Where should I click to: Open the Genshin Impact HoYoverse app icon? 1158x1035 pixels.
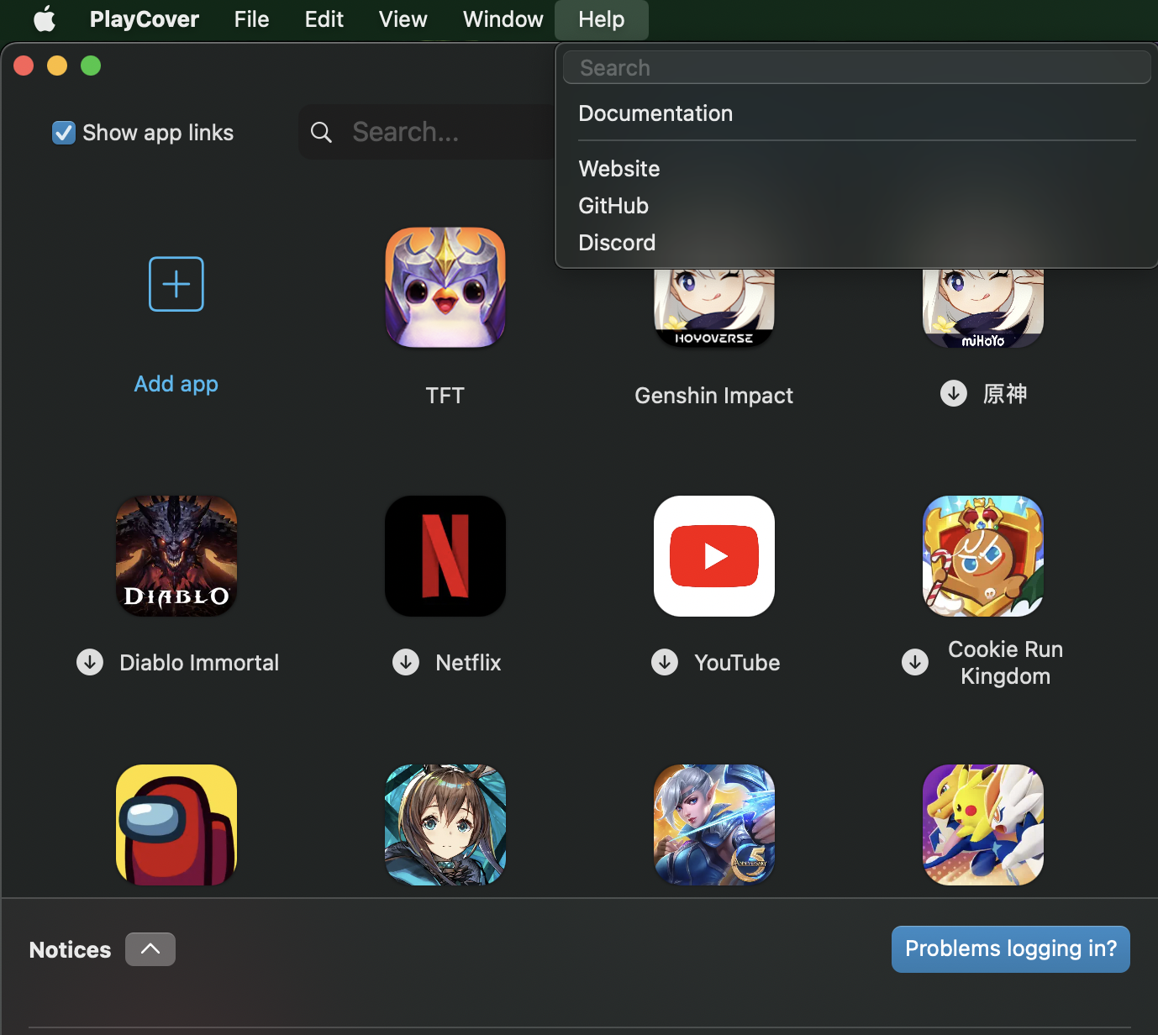pyautogui.click(x=714, y=308)
